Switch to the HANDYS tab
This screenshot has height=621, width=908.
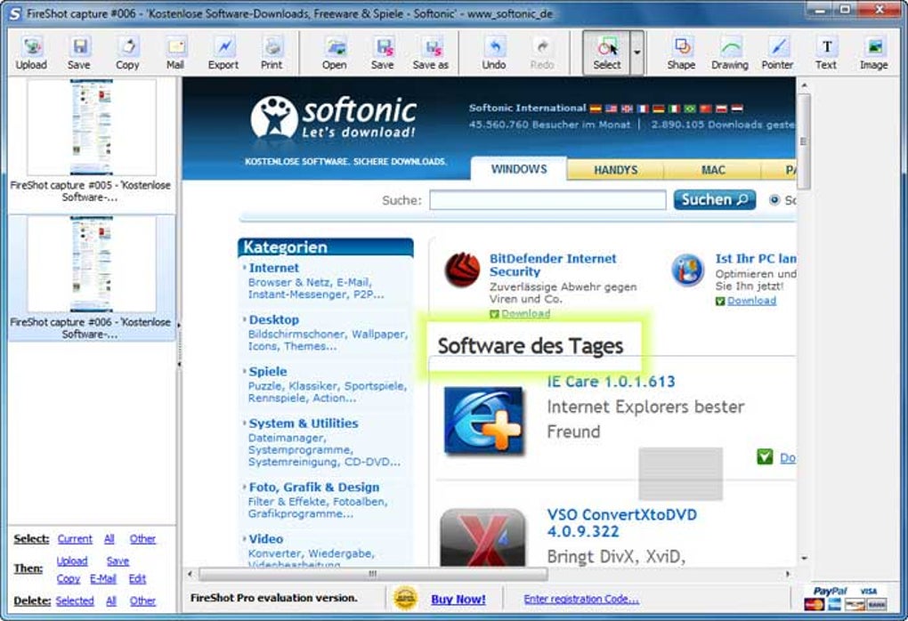615,170
